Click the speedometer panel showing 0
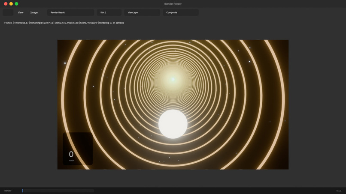346x194 pixels. [78, 149]
